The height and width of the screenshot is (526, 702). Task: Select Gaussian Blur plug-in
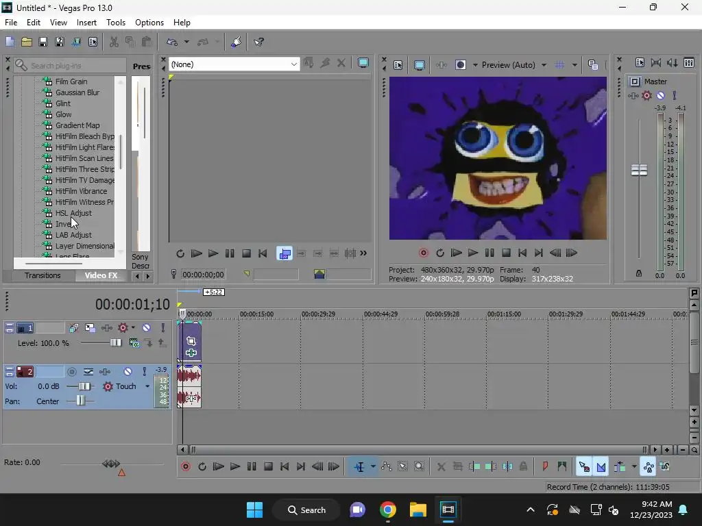click(77, 92)
